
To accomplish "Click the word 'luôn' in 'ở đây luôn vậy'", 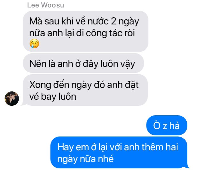I will (109, 64).
